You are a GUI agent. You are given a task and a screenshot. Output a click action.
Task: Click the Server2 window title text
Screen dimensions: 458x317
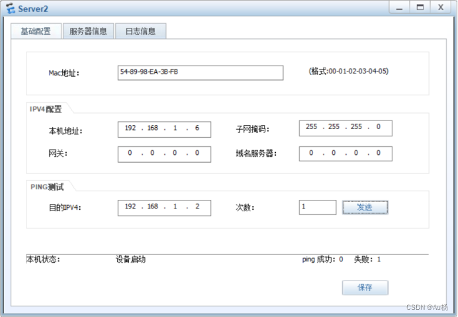32,9
